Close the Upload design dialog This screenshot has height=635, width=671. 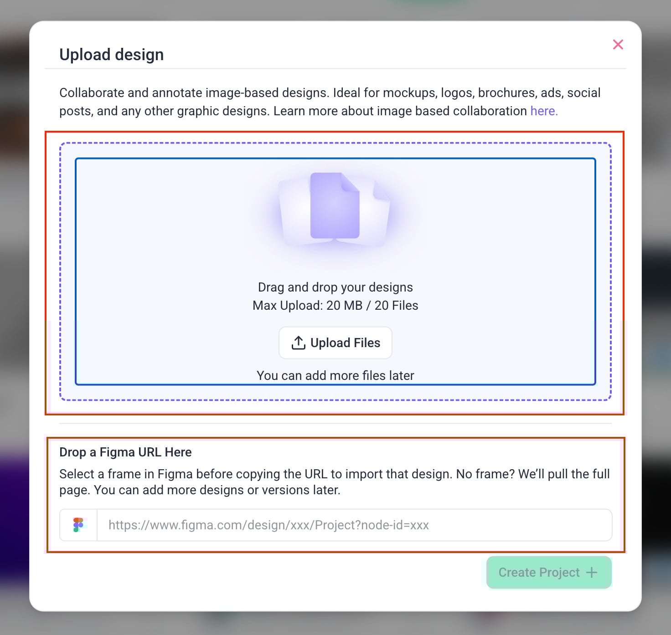click(618, 45)
